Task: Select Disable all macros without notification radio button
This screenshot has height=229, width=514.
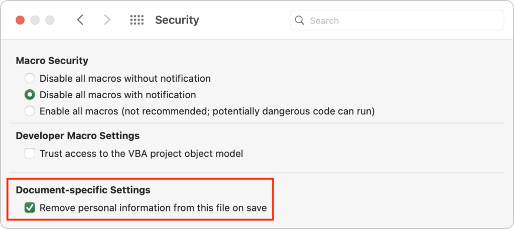Action: tap(30, 78)
